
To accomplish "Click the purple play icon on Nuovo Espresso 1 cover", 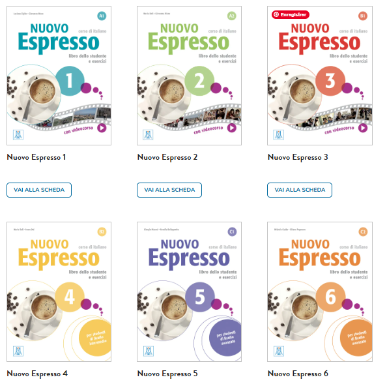I will click(x=102, y=128).
